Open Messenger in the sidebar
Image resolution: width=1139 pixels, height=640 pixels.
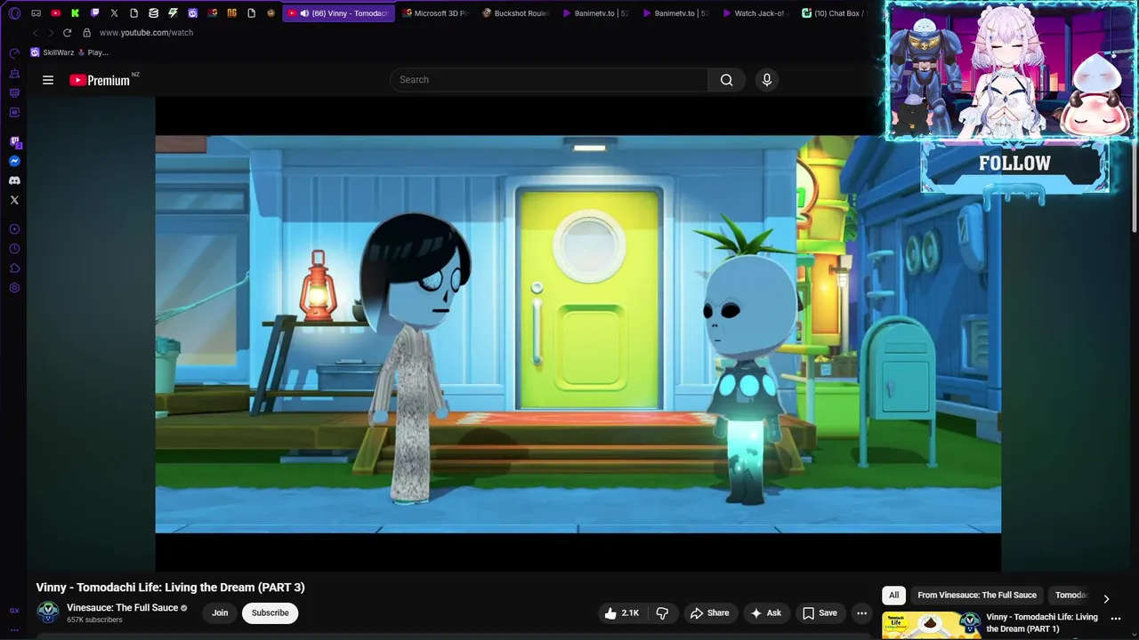14,162
